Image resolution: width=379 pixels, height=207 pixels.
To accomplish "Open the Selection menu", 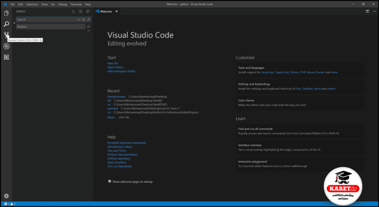I will [32, 4].
